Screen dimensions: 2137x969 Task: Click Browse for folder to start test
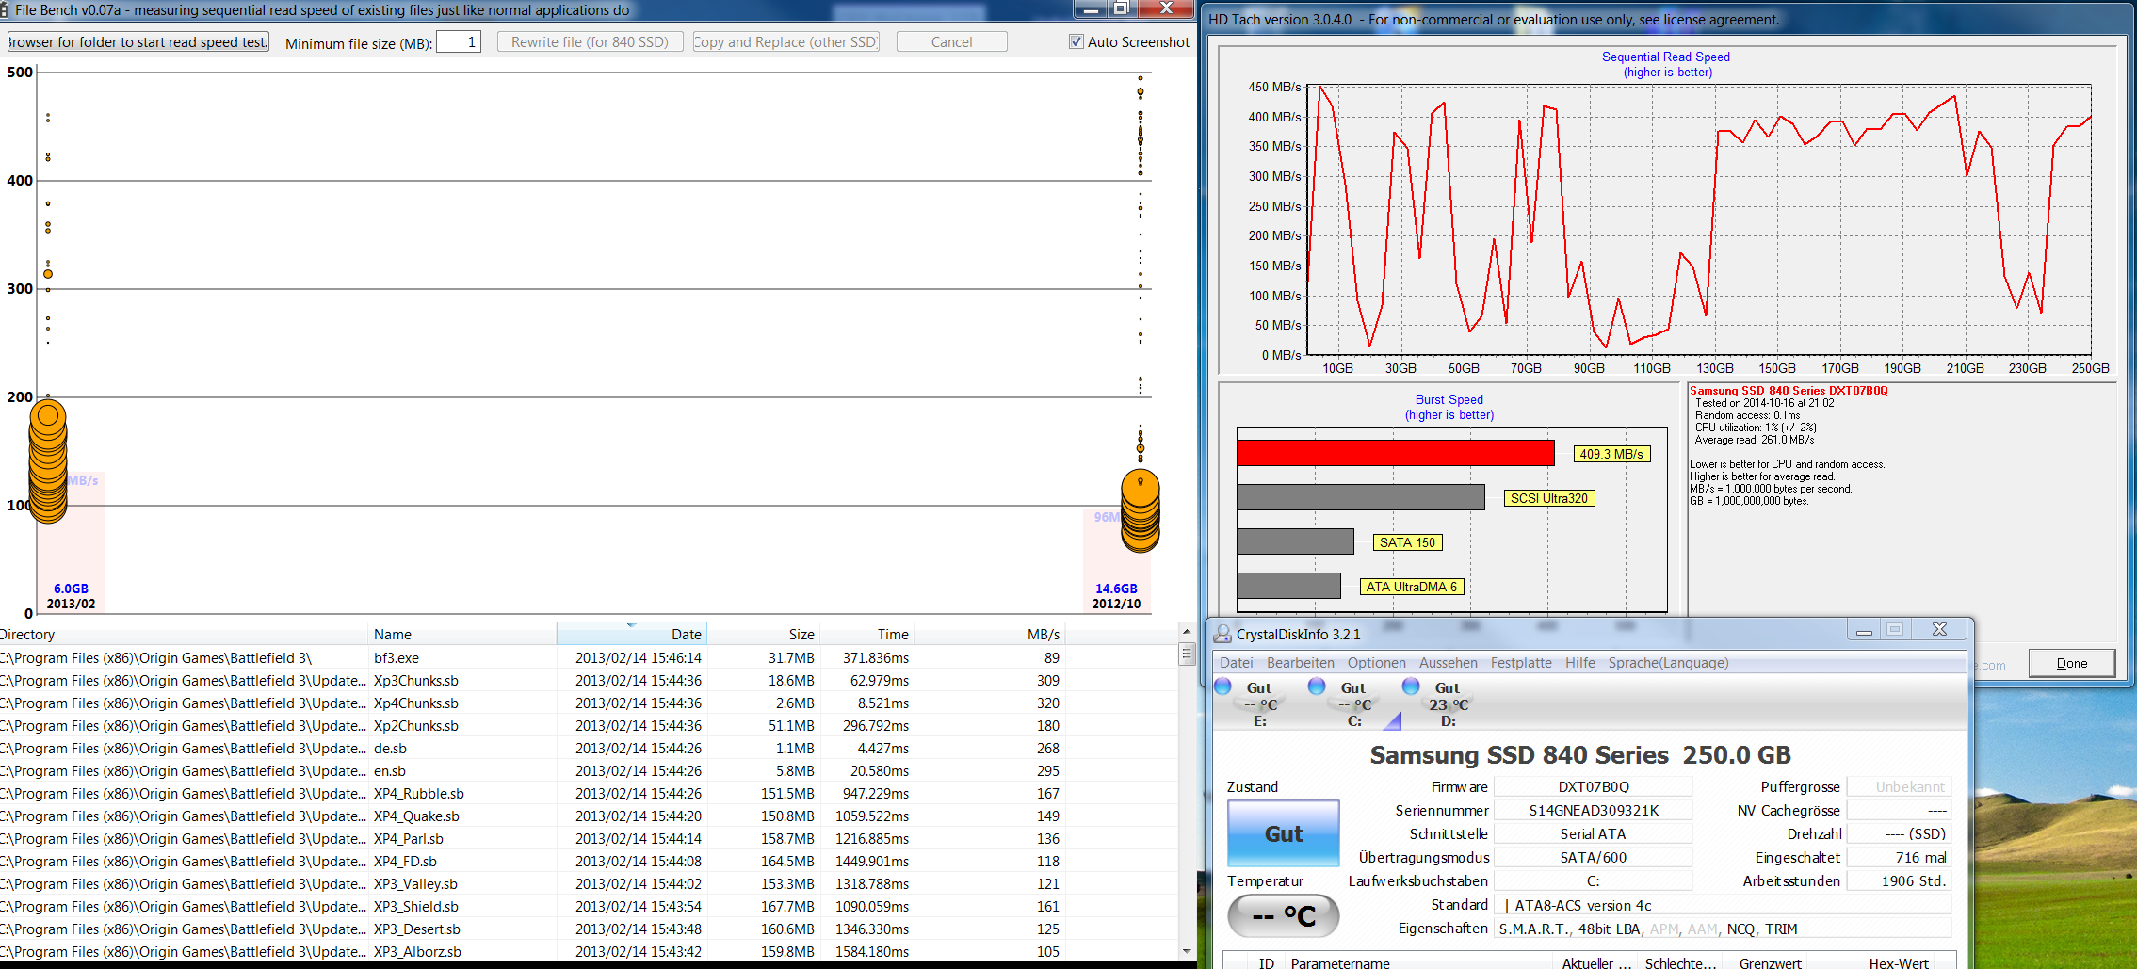tap(138, 41)
